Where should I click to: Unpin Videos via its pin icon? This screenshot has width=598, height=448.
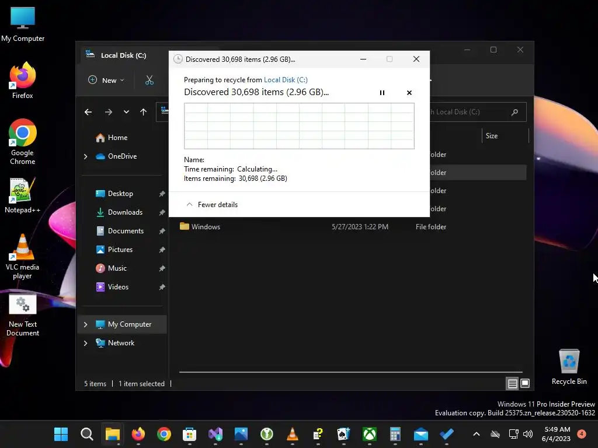pos(162,287)
